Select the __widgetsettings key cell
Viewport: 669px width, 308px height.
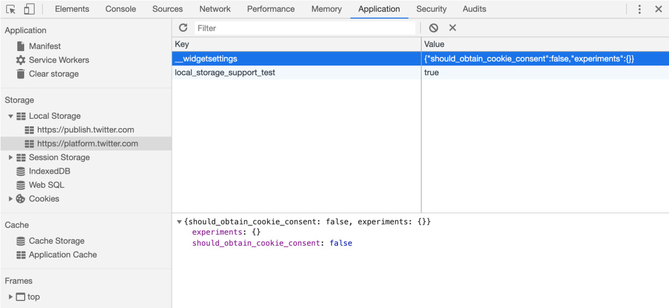(x=297, y=59)
